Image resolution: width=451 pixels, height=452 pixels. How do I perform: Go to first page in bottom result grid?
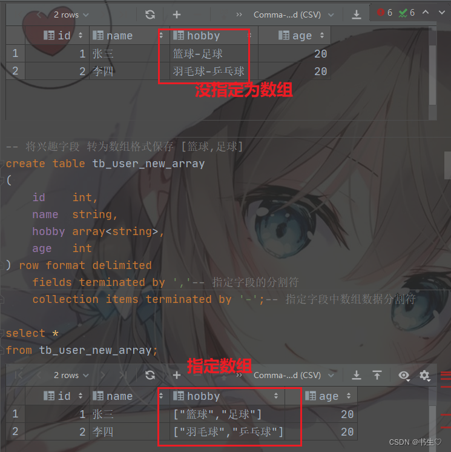click(x=18, y=375)
